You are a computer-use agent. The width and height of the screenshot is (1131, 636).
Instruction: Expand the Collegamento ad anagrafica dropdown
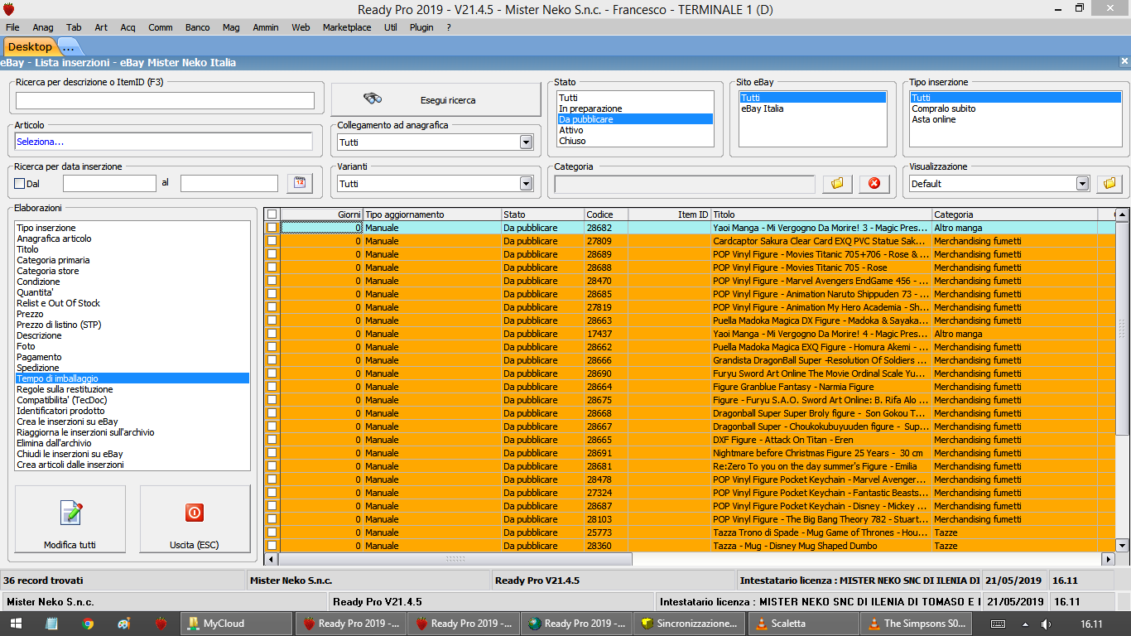tap(526, 142)
